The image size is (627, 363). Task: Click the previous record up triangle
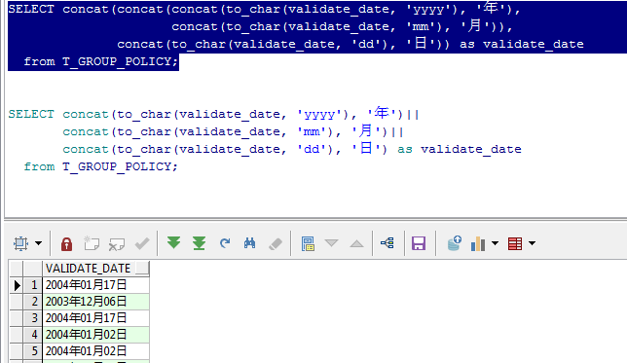coord(356,243)
